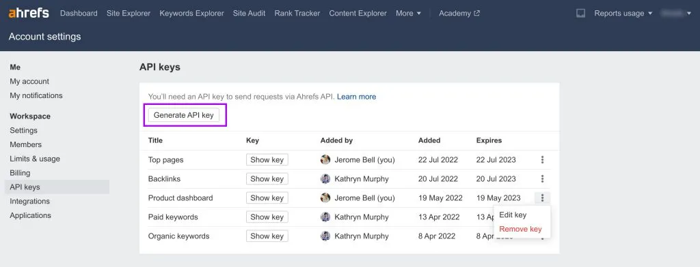Click the Paid keywords title cell
700x267 pixels.
click(173, 217)
